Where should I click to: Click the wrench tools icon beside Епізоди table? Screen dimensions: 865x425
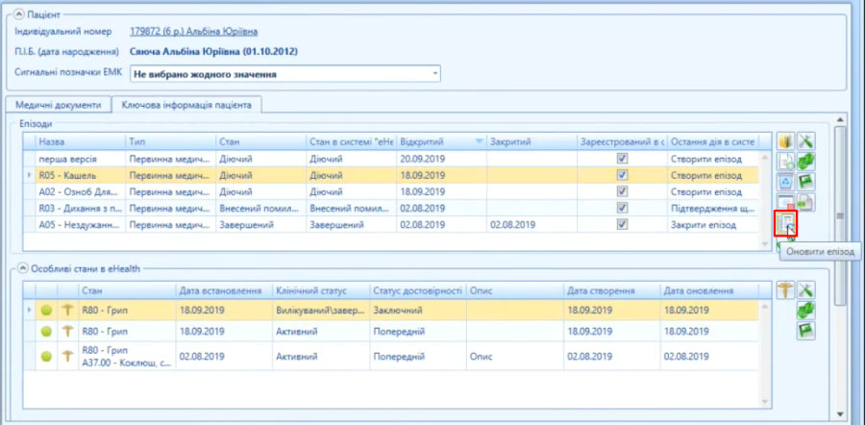pos(806,141)
